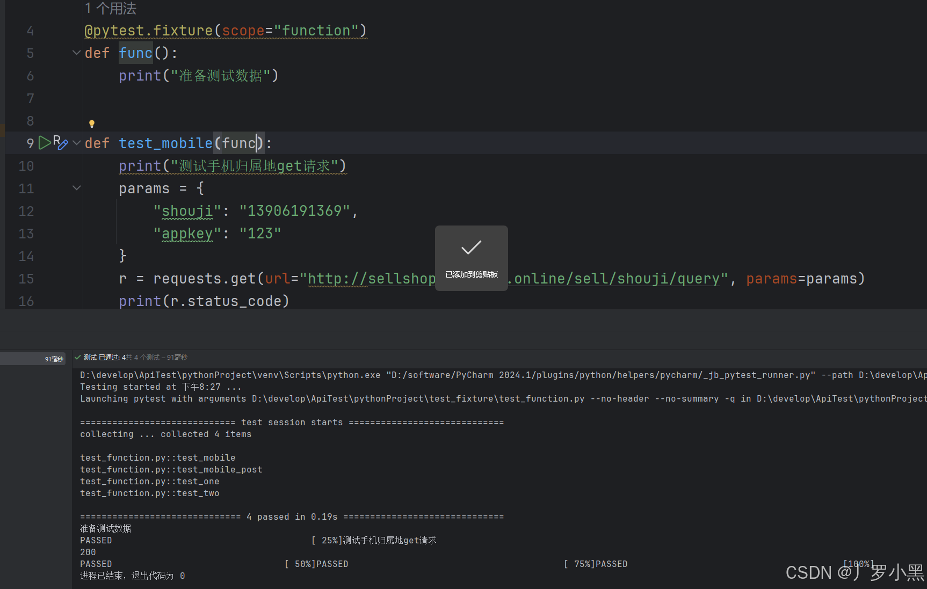
Task: Click 'collecting ... collected 4 items' line
Action: [x=166, y=434]
